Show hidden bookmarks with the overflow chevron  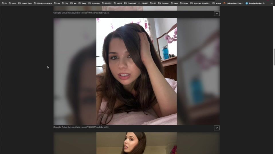coord(272,3)
